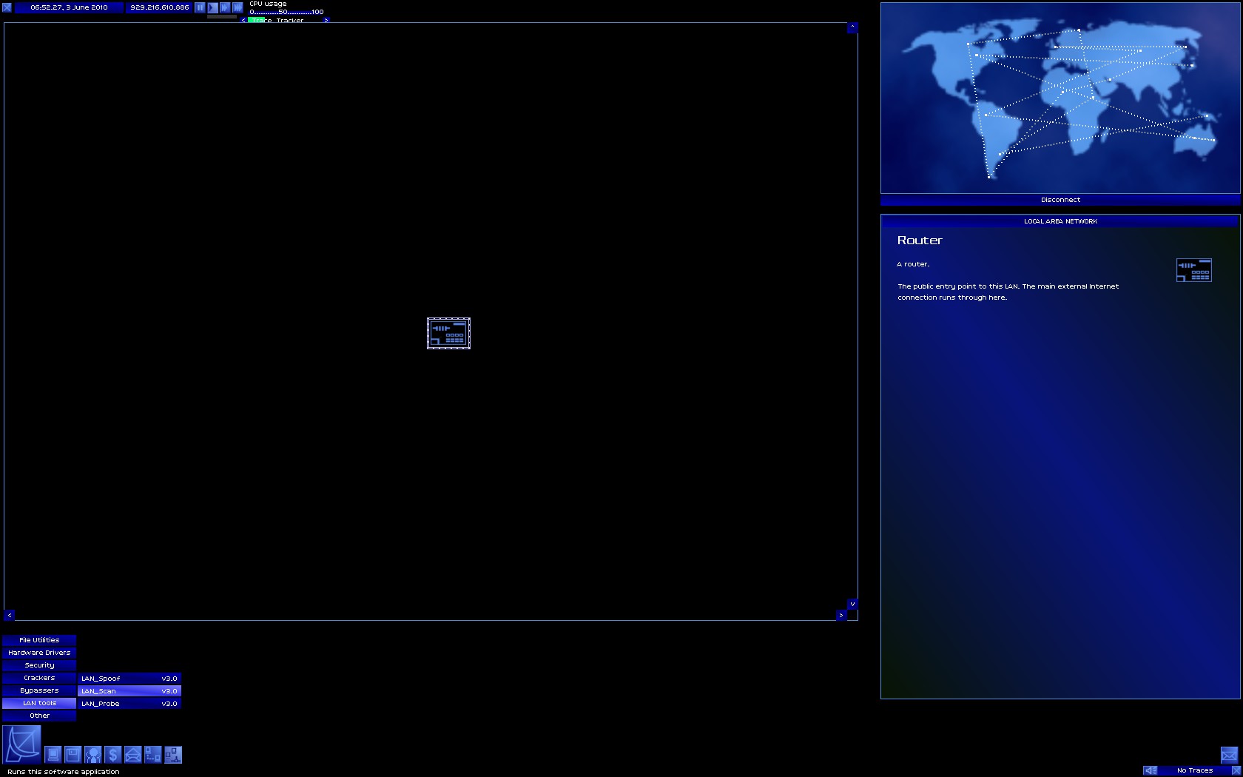Run LAN_Spoof v3.0
The height and width of the screenshot is (777, 1243).
tap(129, 679)
